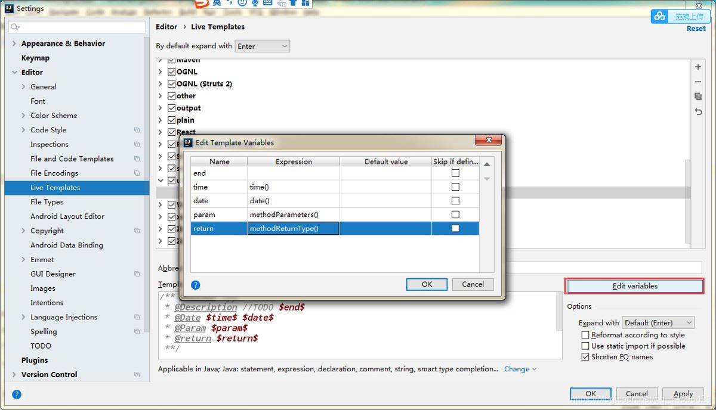716x410 pixels.
Task: Expand the Appearance & Behavior settings node
Action: (14, 44)
